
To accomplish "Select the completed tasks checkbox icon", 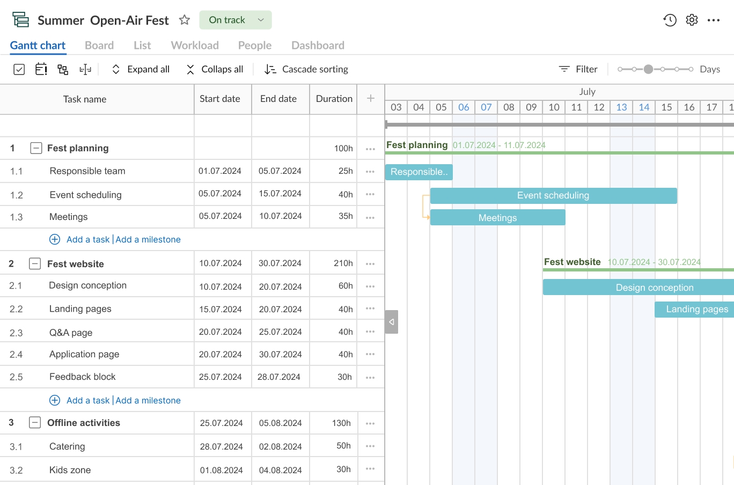I will click(19, 69).
